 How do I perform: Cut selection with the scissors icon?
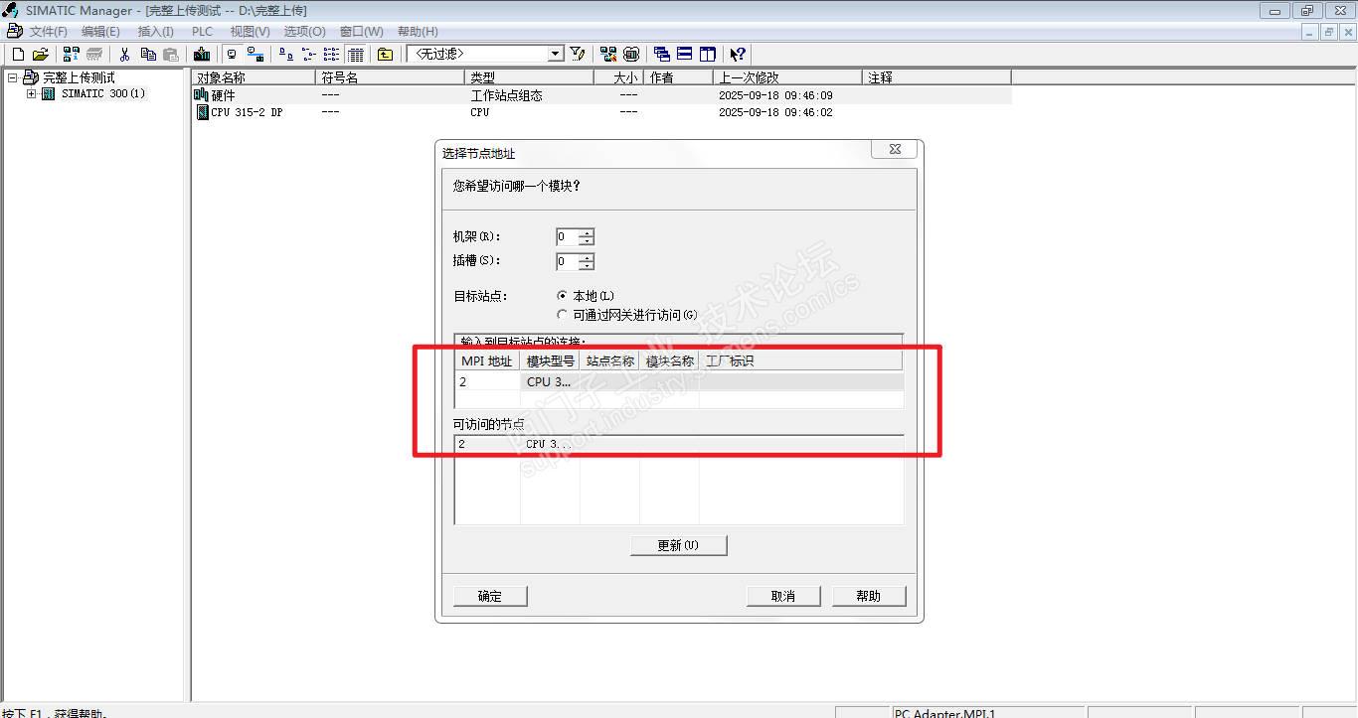tap(125, 55)
